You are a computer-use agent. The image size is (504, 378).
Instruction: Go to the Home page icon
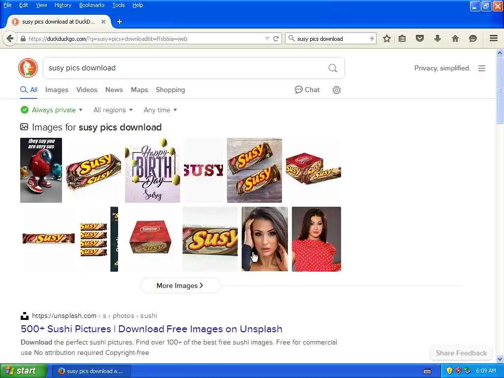(455, 38)
